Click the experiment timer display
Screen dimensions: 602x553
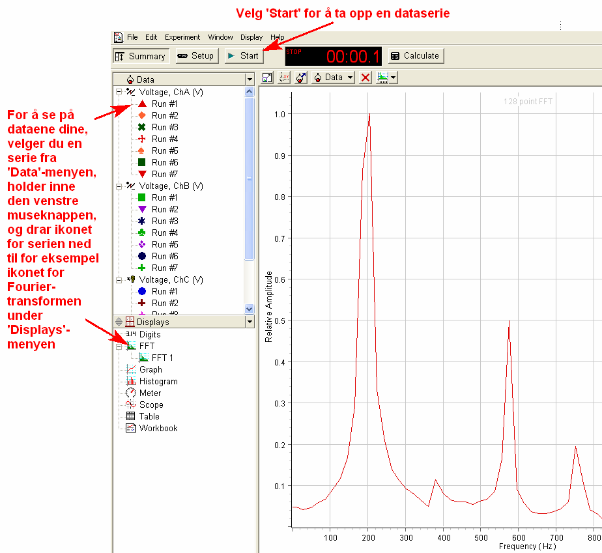pyautogui.click(x=334, y=56)
